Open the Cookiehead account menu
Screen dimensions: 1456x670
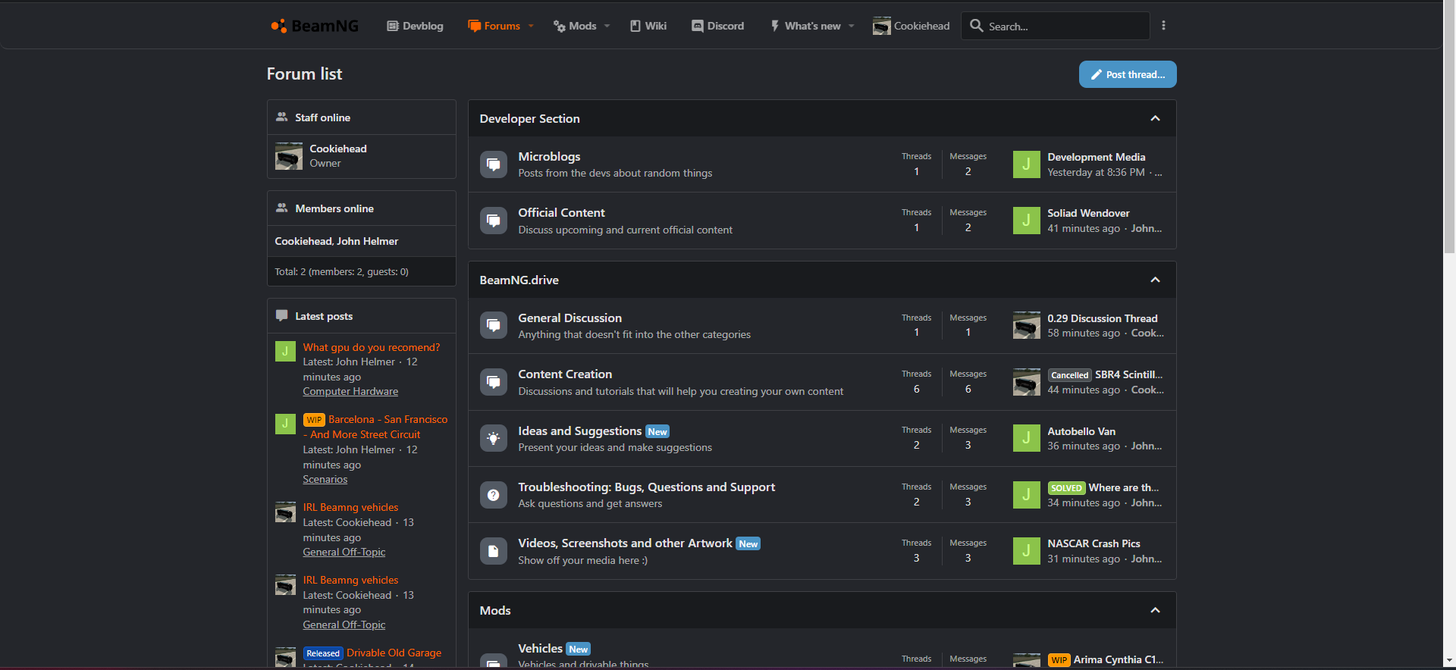(911, 26)
